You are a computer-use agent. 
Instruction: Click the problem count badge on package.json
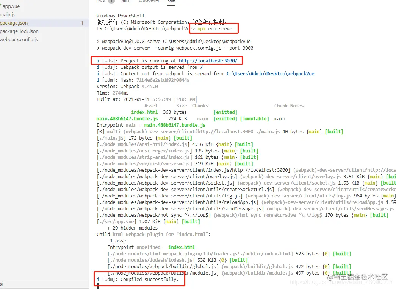click(82, 23)
